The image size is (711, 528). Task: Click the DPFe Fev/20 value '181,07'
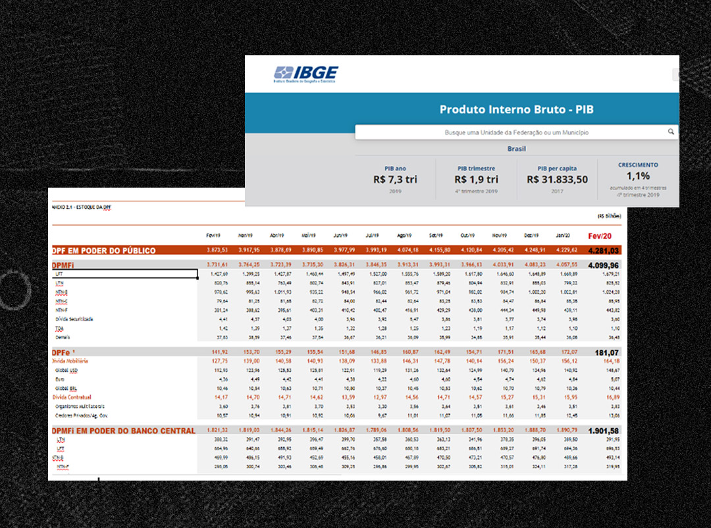point(606,352)
